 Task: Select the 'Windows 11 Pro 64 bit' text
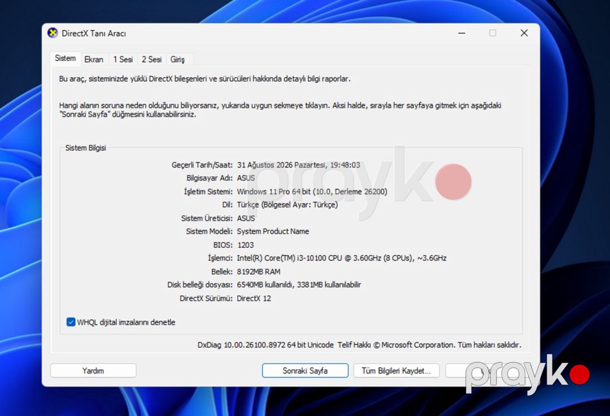click(x=274, y=192)
